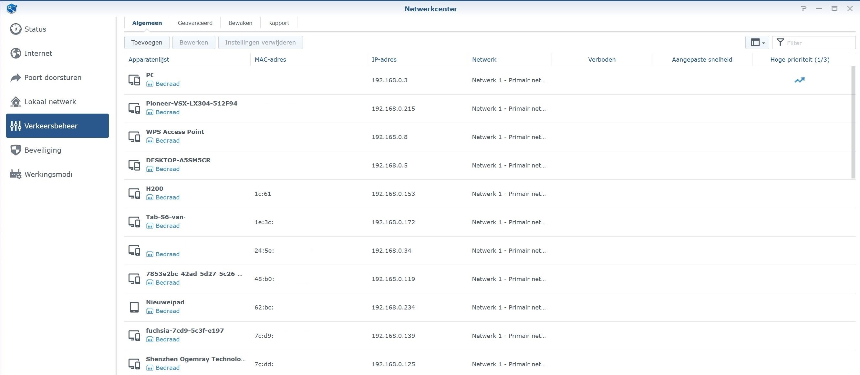Click wired icon under H200
This screenshot has height=375, width=860.
(x=150, y=198)
